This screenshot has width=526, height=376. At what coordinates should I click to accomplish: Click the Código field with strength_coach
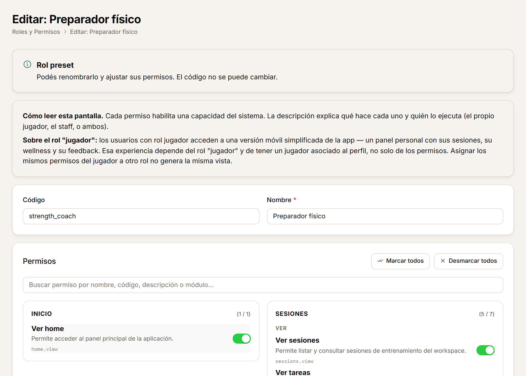pyautogui.click(x=141, y=216)
